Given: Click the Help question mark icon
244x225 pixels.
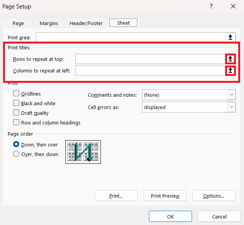Looking at the screenshot, I should click(x=211, y=7).
